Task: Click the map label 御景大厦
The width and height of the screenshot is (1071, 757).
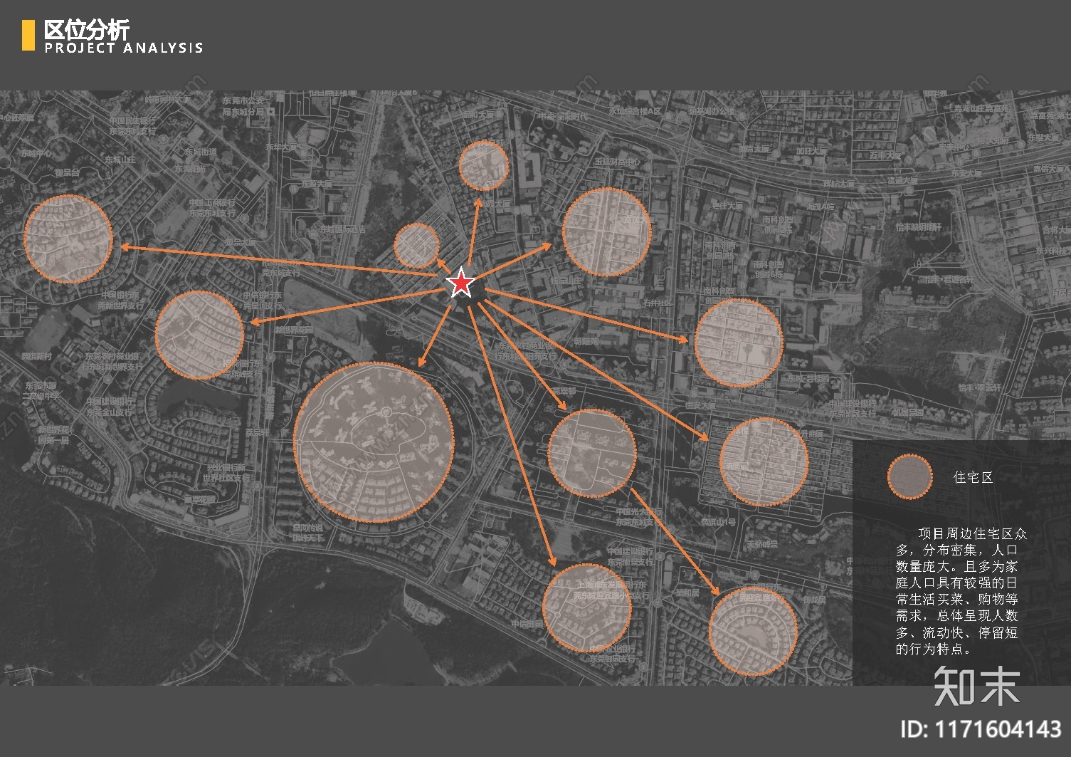Action: 240,242
